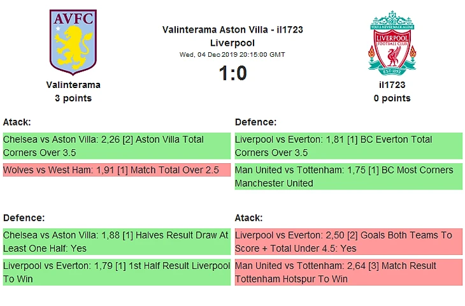Open the Valinterama username under Aston Villa
The width and height of the screenshot is (465, 306).
73,84
